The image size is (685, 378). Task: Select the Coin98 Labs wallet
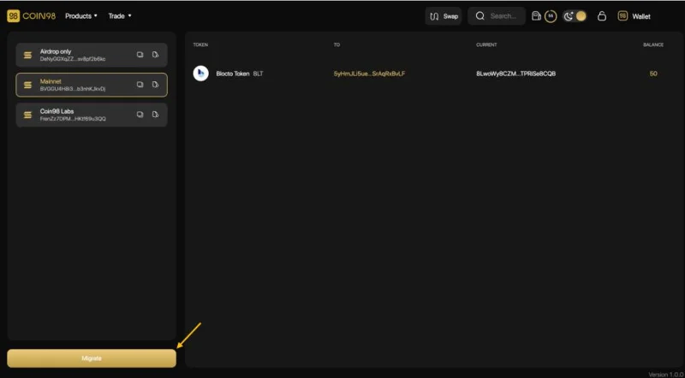(x=92, y=115)
